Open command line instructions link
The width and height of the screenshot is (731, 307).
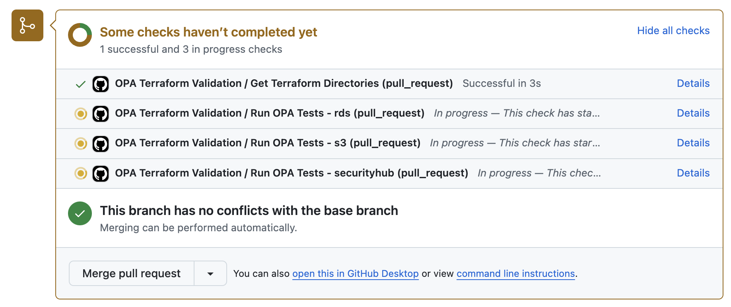coord(515,274)
